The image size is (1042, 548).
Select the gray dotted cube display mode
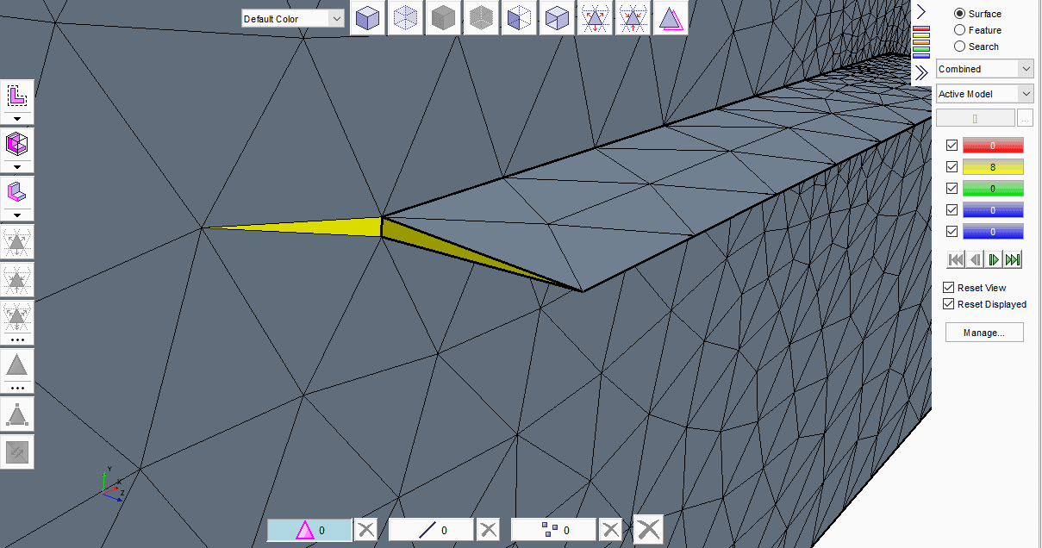481,18
